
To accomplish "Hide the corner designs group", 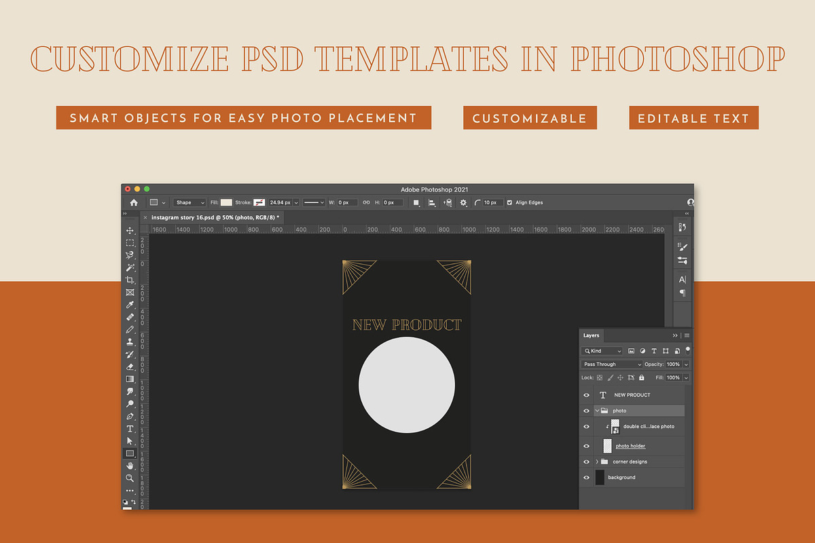I will tap(587, 462).
